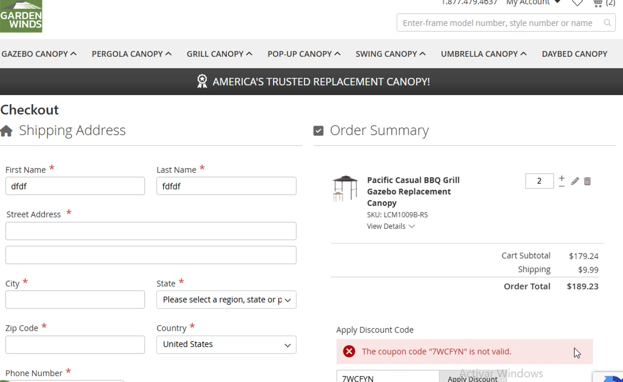Click the second Street Address line field
623x382 pixels.
151,255
